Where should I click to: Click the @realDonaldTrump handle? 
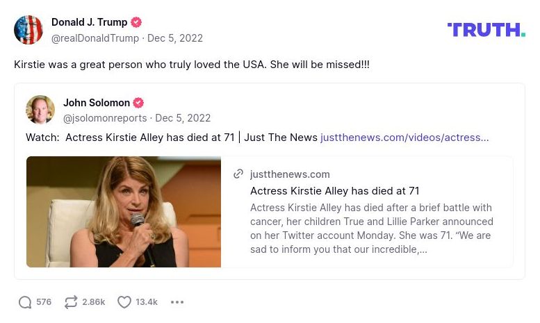point(95,38)
